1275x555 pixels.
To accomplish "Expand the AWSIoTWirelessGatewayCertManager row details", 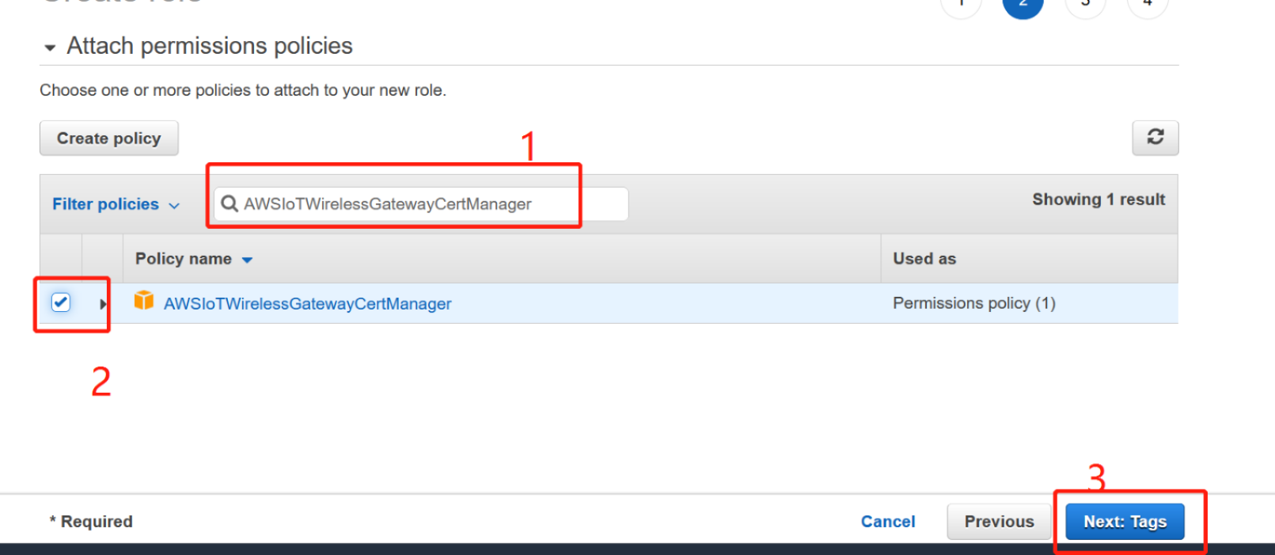I will tap(103, 304).
